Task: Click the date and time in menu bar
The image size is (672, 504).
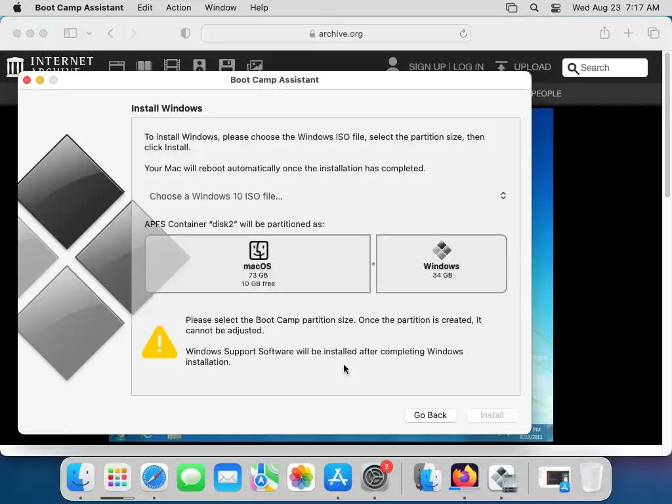Action: (616, 8)
